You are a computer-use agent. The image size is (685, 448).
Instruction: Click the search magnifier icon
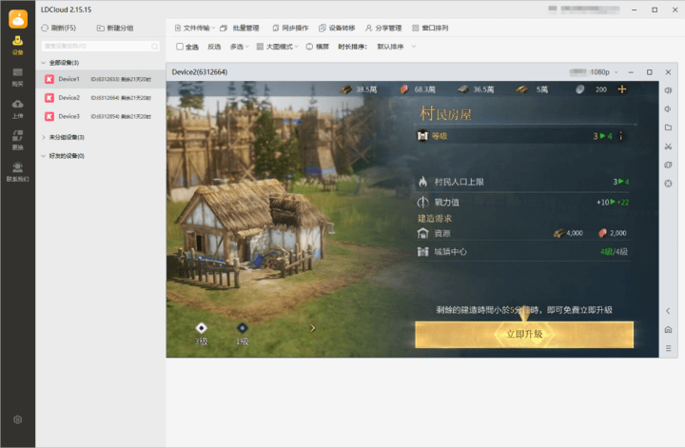click(x=155, y=47)
